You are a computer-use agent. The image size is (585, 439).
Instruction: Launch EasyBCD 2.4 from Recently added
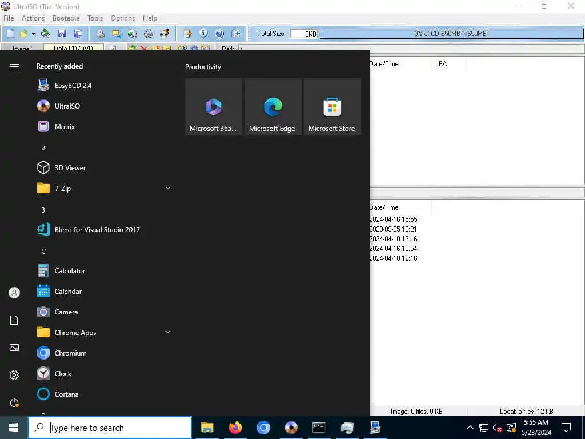point(105,86)
